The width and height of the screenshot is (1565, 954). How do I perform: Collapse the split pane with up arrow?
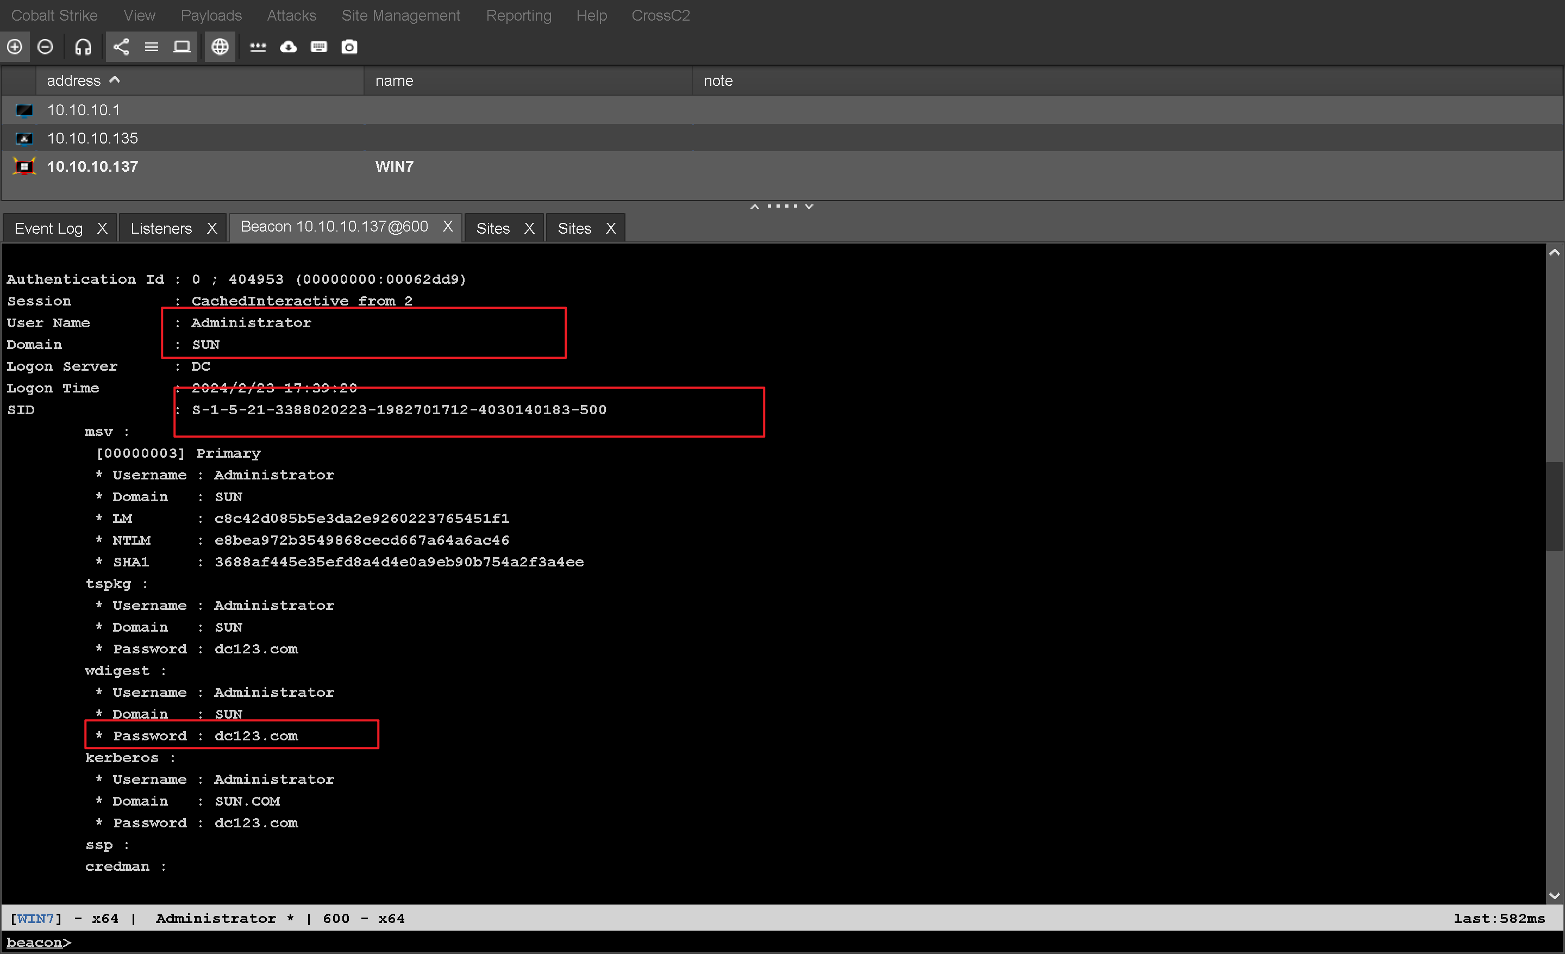tap(755, 206)
